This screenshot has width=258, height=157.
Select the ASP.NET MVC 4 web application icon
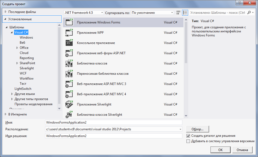point(69,94)
